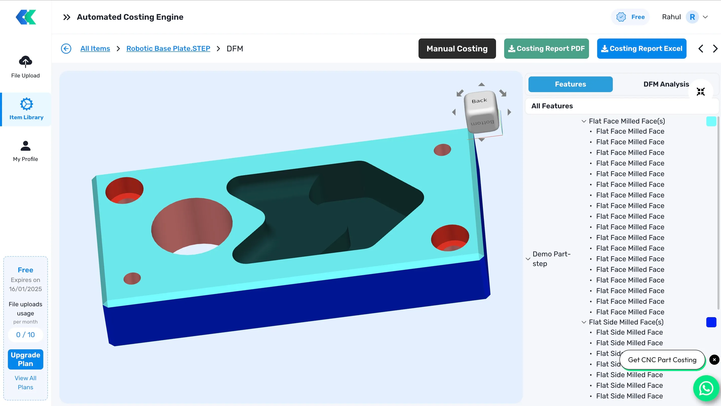Open WhatsApp chat support
Screen dimensions: 721x406
705,388
